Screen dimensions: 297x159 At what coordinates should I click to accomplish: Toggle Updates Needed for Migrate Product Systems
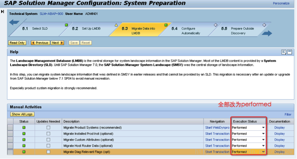click(x=48, y=128)
